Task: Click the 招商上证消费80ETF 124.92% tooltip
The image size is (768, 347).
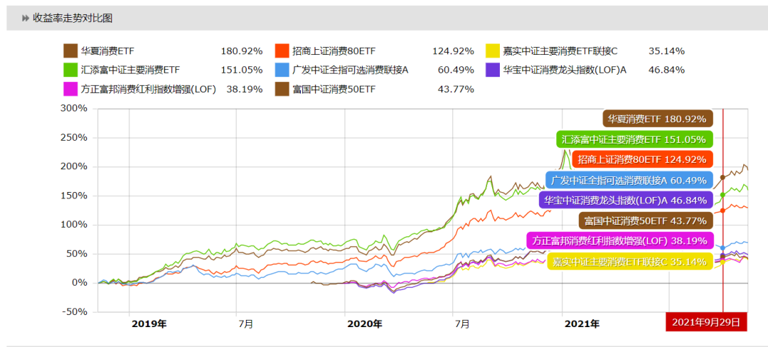Action: (642, 159)
